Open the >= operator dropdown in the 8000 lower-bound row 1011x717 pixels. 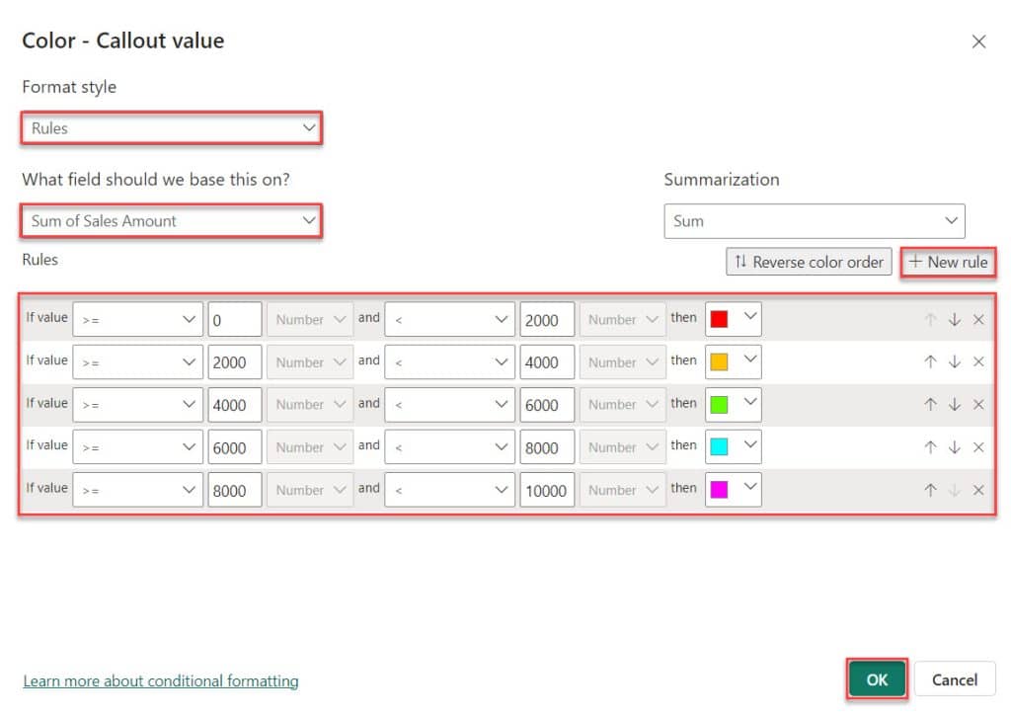(x=137, y=490)
